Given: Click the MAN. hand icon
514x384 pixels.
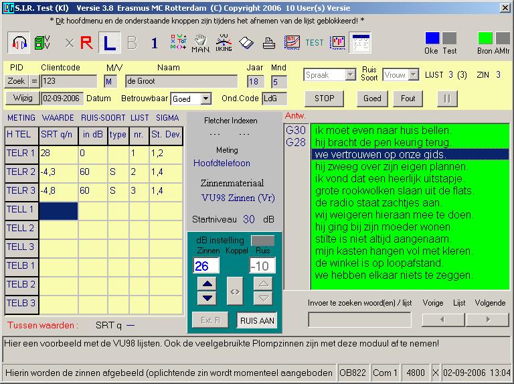Looking at the screenshot, I should [200, 43].
